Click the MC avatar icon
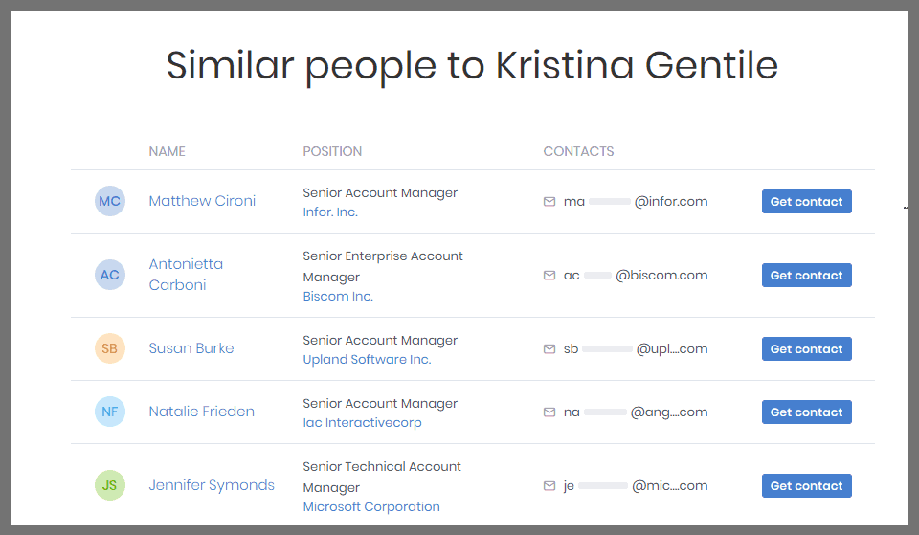This screenshot has width=919, height=535. coord(110,201)
